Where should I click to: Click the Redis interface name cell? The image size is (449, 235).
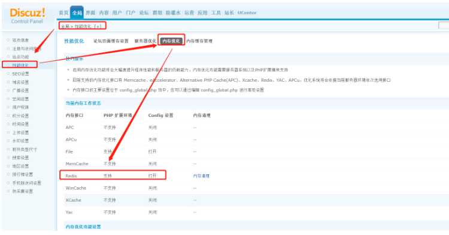(71, 176)
